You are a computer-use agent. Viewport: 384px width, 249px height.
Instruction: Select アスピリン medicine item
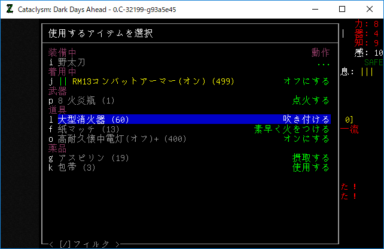[x=91, y=158]
